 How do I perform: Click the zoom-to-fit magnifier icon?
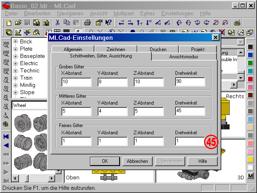click(6, 124)
